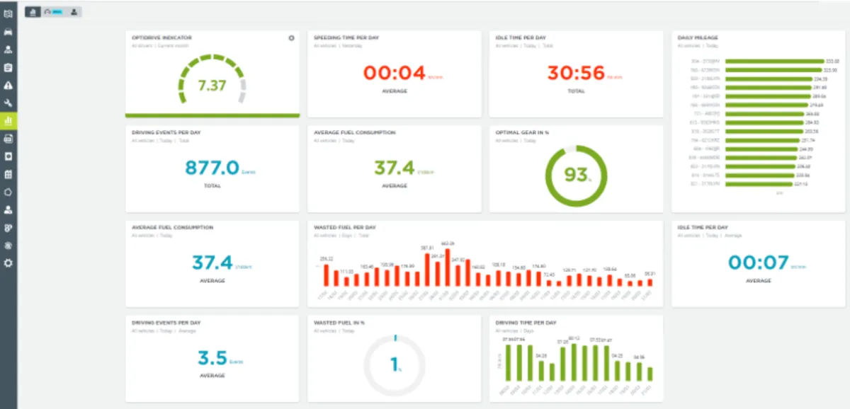The width and height of the screenshot is (850, 409).
Task: Click the 30:56 Idle Time total value
Action: 576,72
